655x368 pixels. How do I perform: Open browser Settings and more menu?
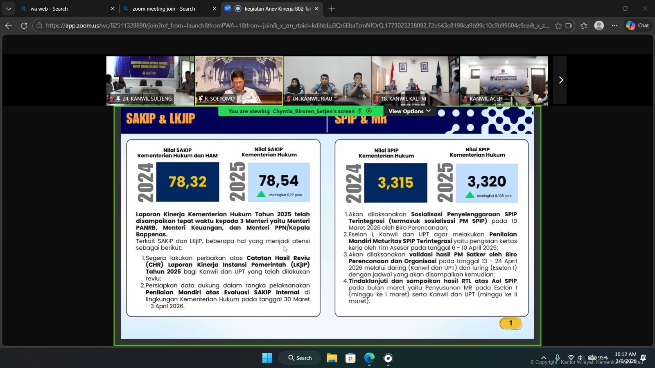coord(614,25)
